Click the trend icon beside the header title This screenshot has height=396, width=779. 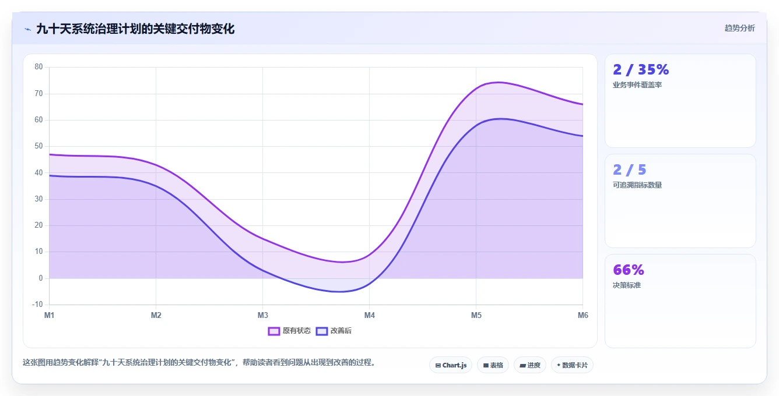coord(28,29)
